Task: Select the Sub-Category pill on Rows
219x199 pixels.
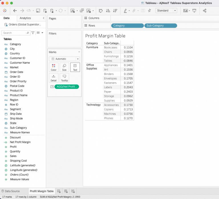Action: (x=161, y=26)
